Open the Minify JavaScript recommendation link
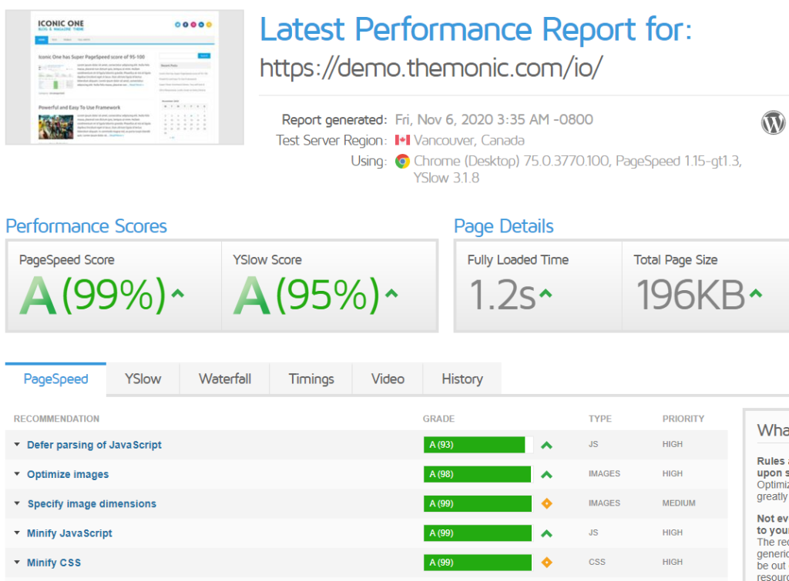The height and width of the screenshot is (581, 789). click(x=69, y=533)
